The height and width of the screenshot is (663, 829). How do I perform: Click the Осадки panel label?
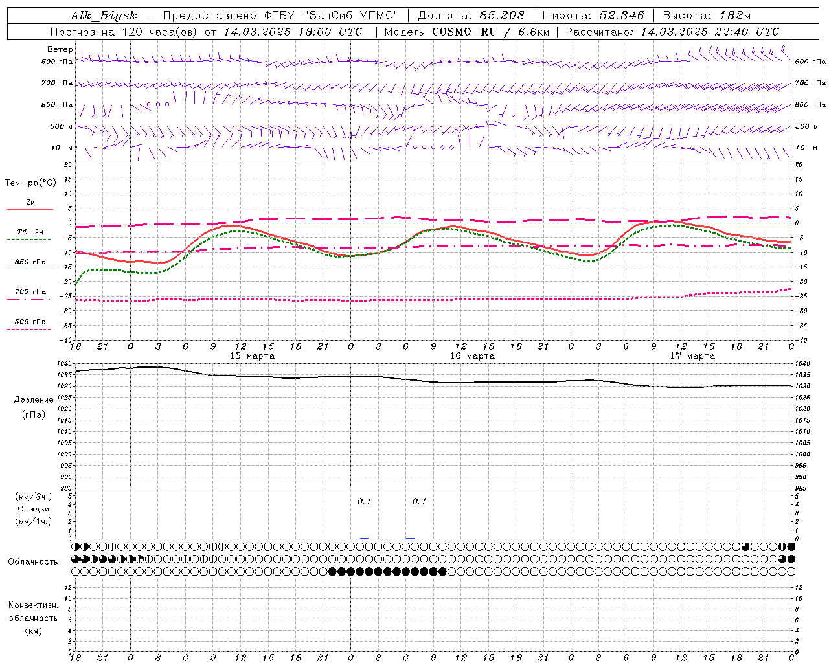tap(34, 509)
